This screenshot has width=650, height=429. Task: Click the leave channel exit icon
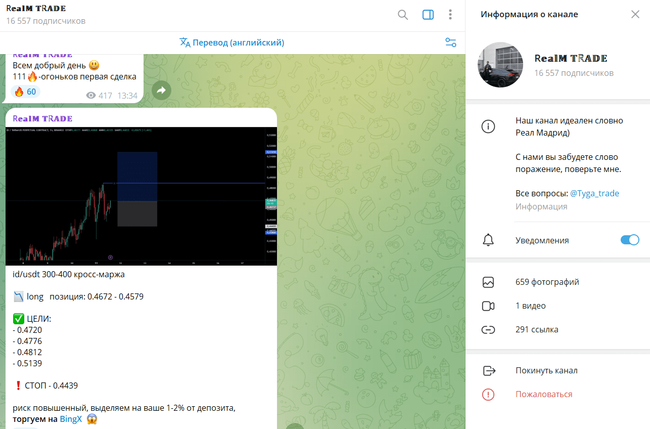[x=489, y=371]
